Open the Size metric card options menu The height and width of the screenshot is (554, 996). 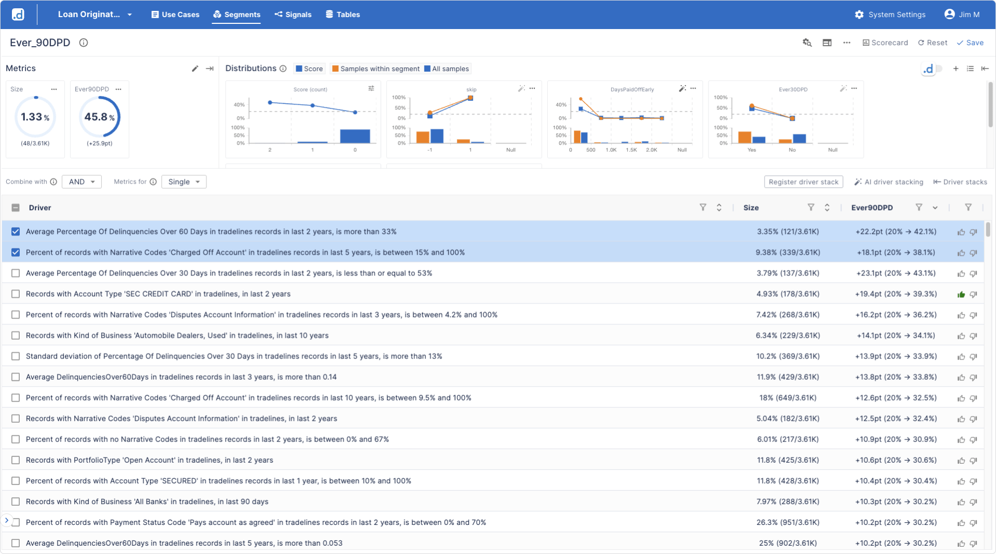coord(54,89)
